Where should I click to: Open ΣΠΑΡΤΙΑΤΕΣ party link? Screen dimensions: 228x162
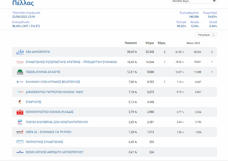[34, 102]
